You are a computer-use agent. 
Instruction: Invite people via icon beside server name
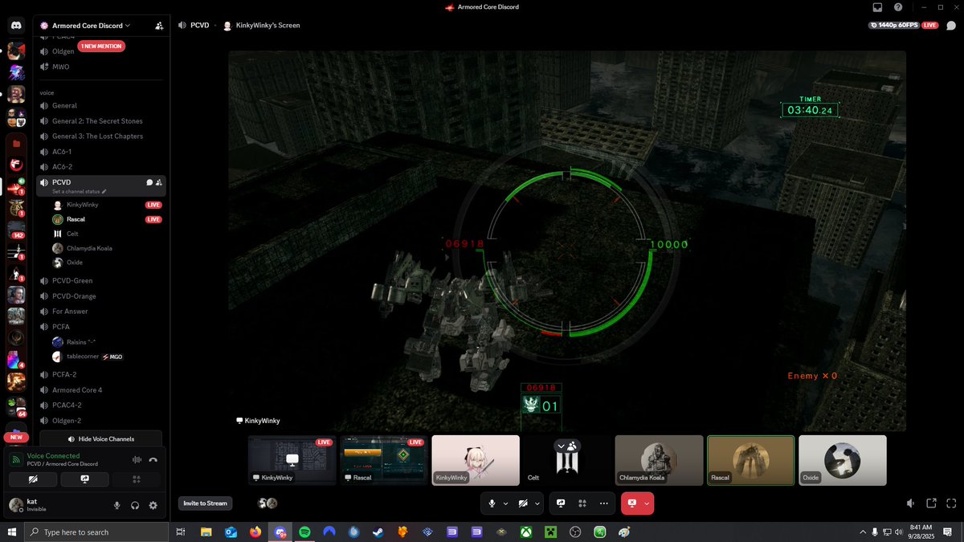pyautogui.click(x=159, y=26)
